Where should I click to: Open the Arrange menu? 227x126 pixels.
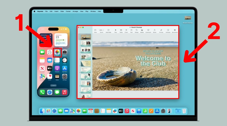[75, 11]
